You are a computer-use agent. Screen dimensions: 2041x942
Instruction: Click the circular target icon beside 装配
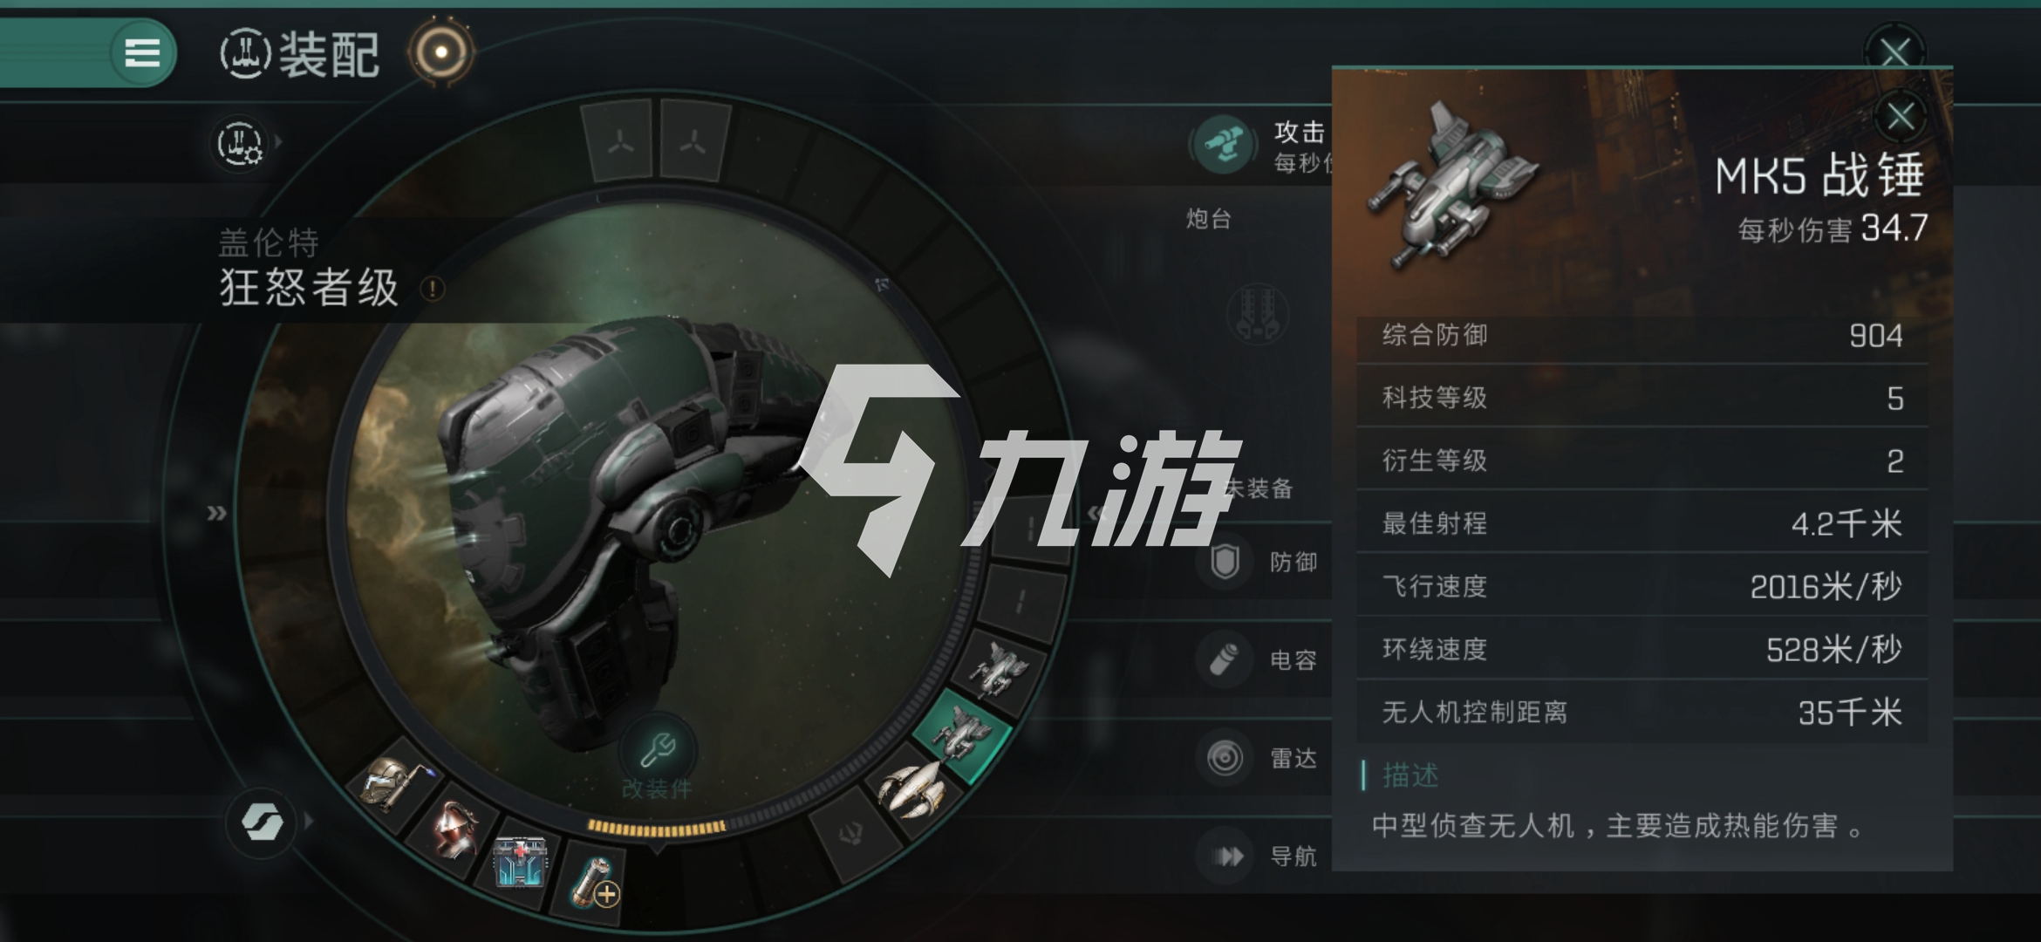tap(441, 52)
